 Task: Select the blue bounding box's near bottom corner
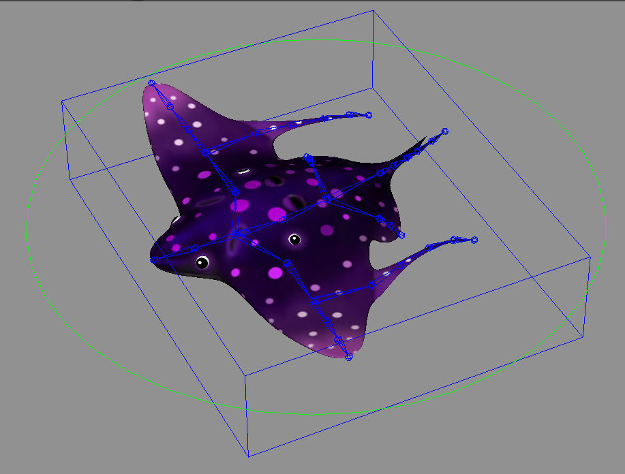pyautogui.click(x=248, y=456)
